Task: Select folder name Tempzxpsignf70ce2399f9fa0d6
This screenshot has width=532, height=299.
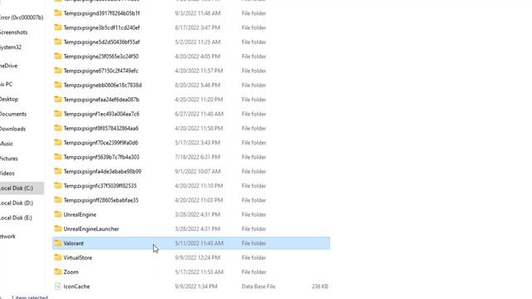Action: click(x=101, y=143)
